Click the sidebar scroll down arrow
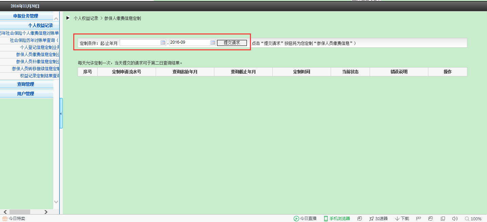This screenshot has height=222, width=487. click(56, 202)
